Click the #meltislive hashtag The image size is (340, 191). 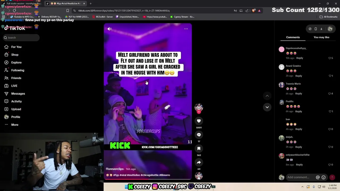pyautogui.click(x=133, y=175)
